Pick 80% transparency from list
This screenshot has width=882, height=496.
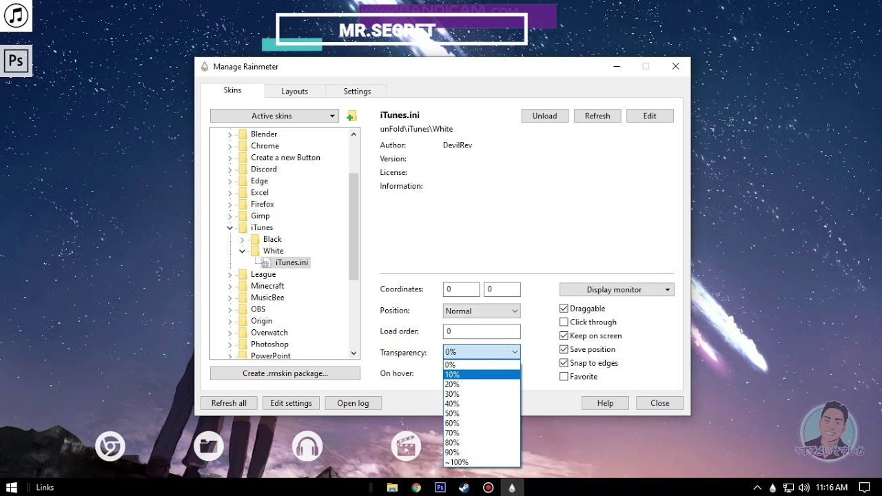coord(482,443)
